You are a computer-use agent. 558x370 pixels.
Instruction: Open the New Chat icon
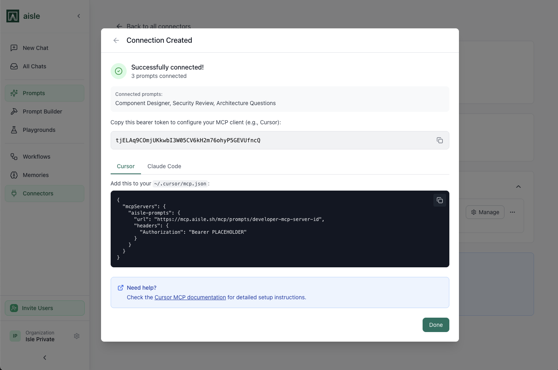(x=15, y=48)
